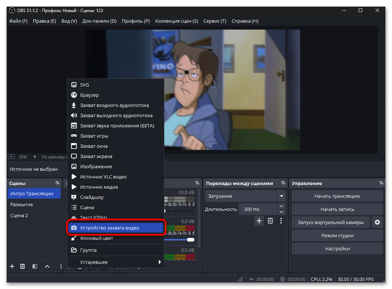Open Настройки button
Image resolution: width=392 pixels, height=289 pixels.
click(x=337, y=249)
